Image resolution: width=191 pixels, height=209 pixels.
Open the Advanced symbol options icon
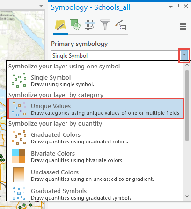point(120,25)
